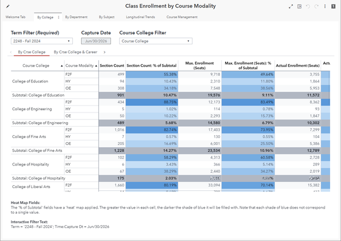The width and height of the screenshot is (341, 241).
Task: Open the Longitudinal Trends tab
Action: click(x=140, y=17)
